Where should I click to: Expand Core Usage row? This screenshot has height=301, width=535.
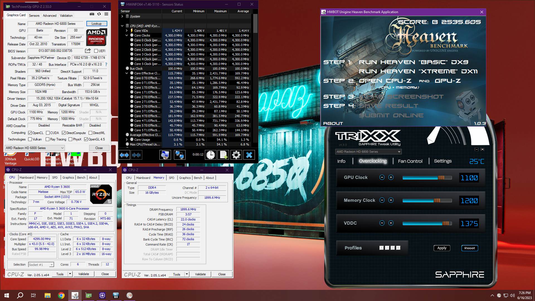pos(127,140)
